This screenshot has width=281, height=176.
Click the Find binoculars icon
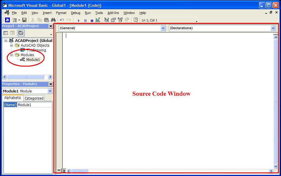point(53,20)
